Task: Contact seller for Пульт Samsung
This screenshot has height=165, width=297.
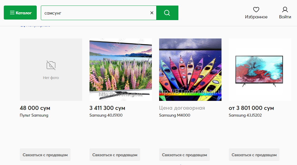Action: (x=45, y=155)
